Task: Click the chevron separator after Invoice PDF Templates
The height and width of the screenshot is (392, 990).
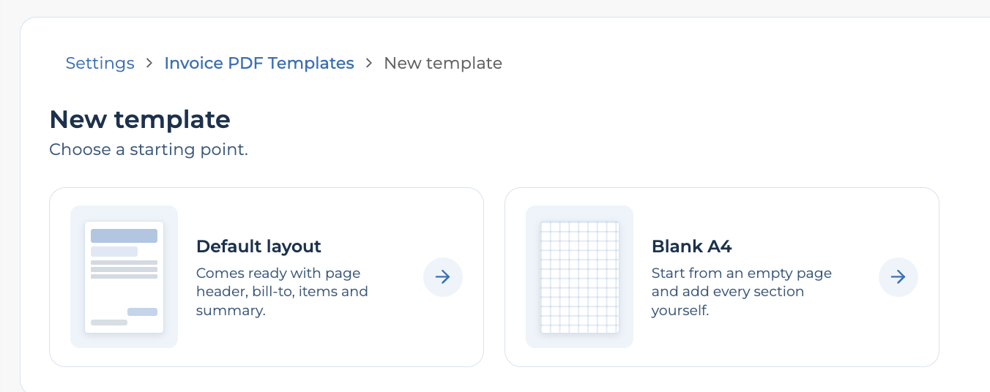Action: pyautogui.click(x=369, y=63)
